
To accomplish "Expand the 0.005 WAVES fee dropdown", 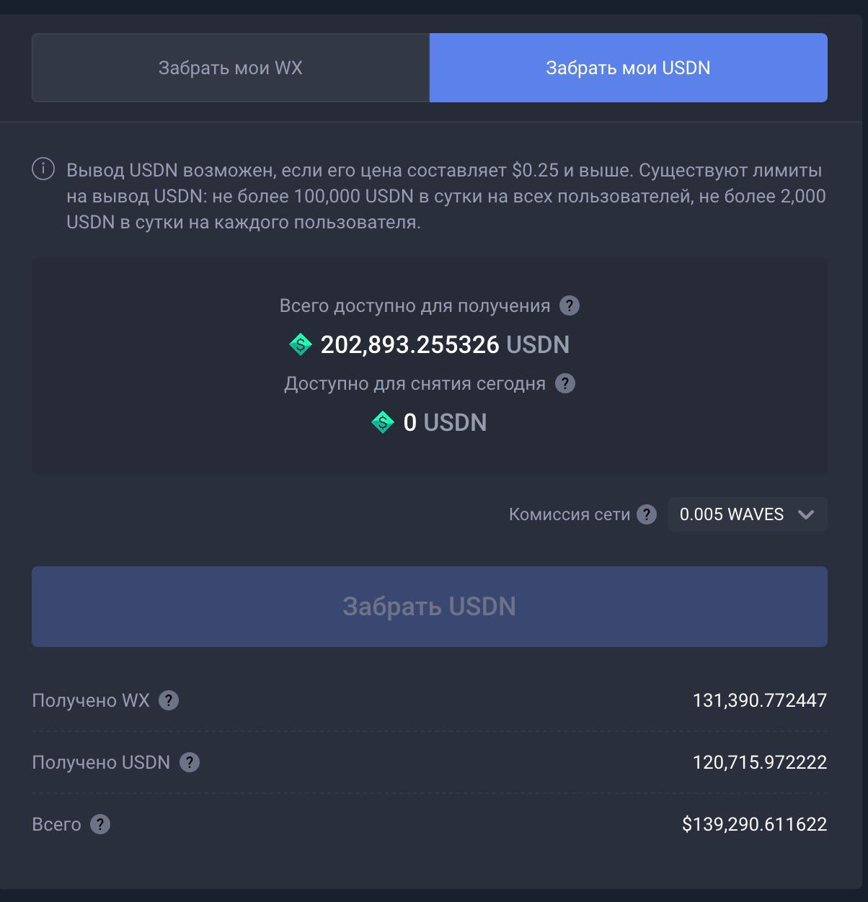I will click(x=747, y=514).
